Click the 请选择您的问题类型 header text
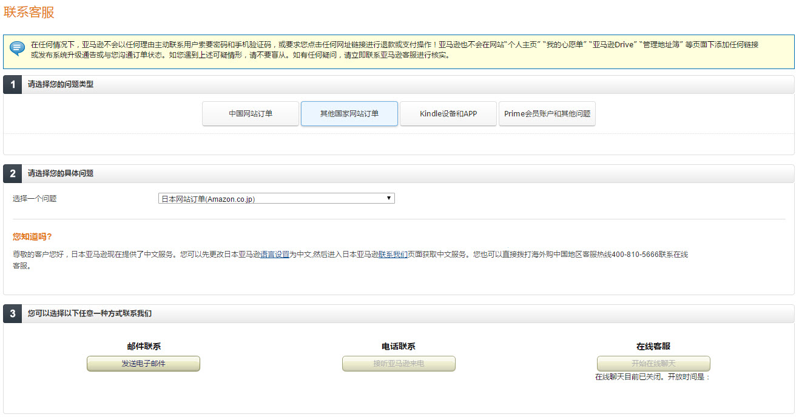This screenshot has width=799, height=417. [x=61, y=84]
